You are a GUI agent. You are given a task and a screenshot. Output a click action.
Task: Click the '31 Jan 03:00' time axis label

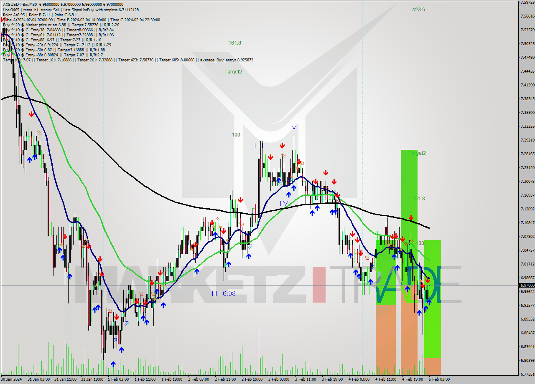[x=39, y=379]
